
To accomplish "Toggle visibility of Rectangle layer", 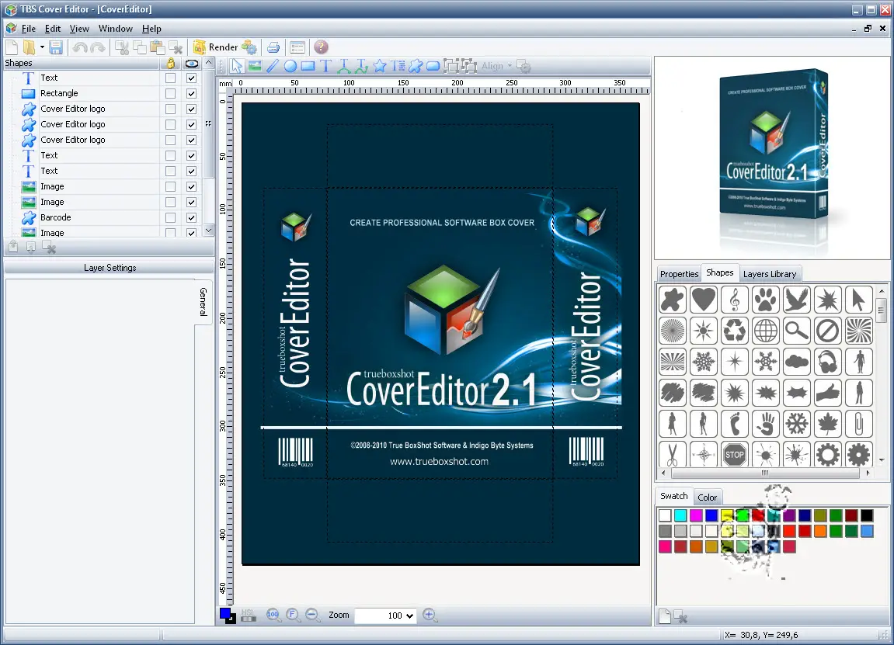I will [192, 93].
